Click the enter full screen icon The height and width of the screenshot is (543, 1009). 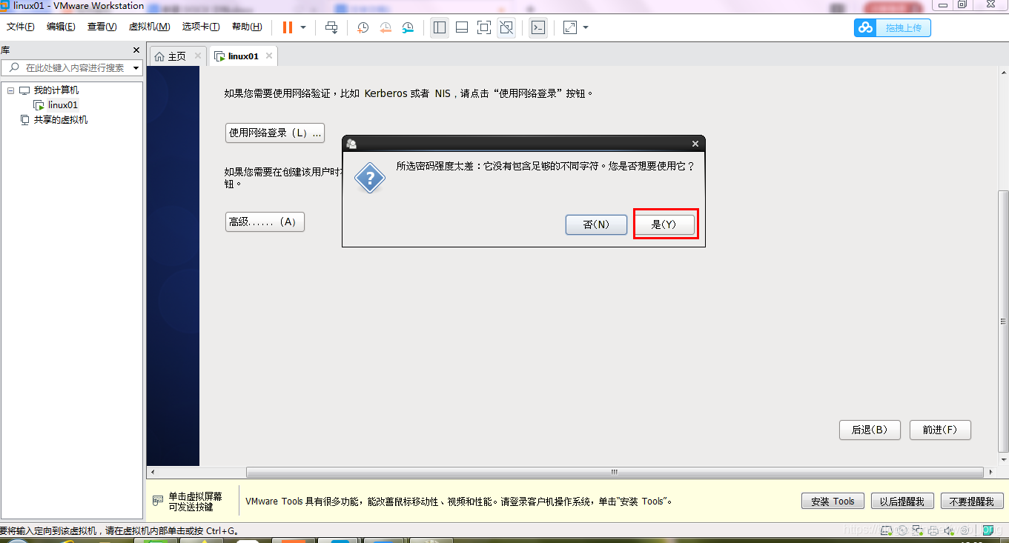click(x=483, y=27)
